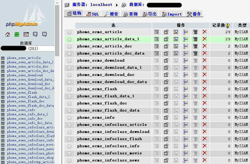Check the phome_ecms_infoclass_news row checkbox
Image resolution: width=250 pixels, height=164 pixels.
coord(69,161)
